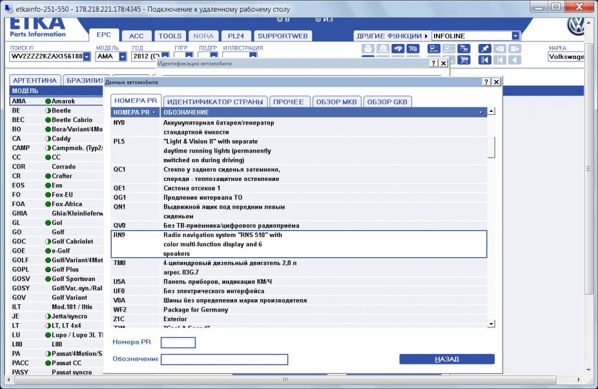Switch to the EPC tab

[x=104, y=35]
